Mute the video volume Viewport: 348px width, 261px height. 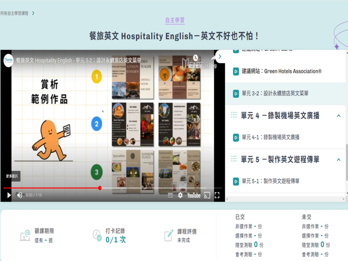20,195
